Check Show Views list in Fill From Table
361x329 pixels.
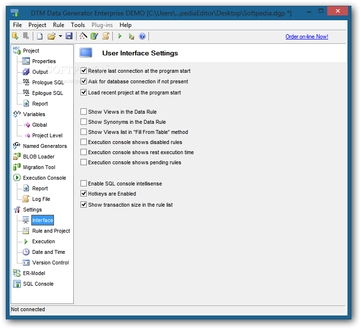[83, 132]
